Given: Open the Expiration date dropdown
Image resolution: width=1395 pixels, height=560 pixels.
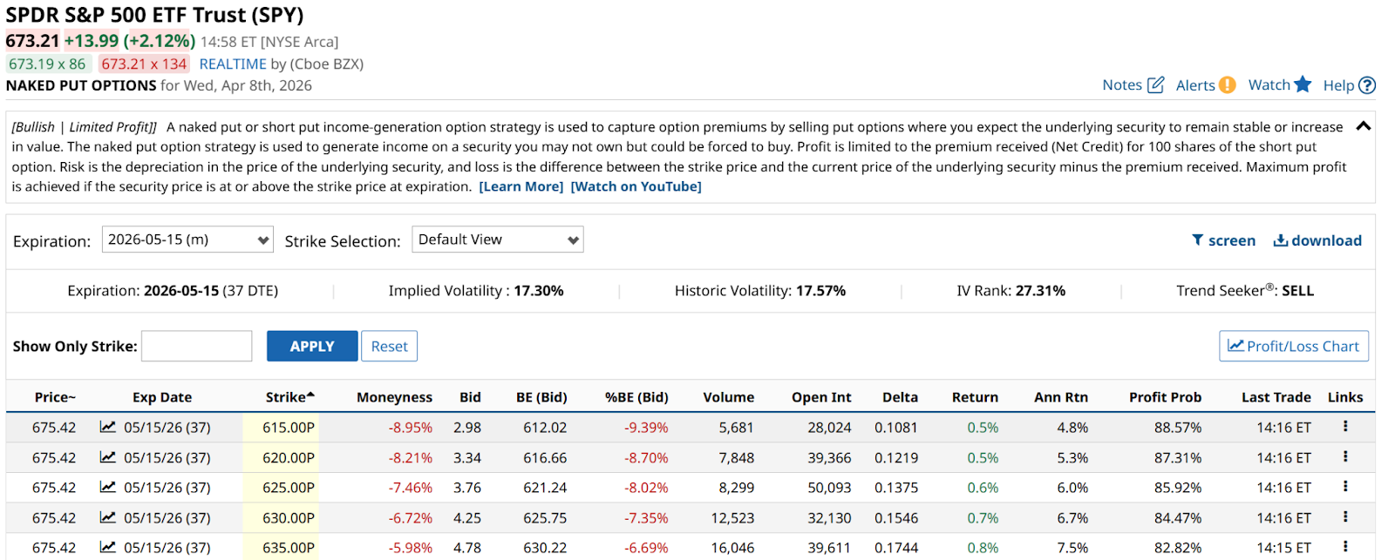Looking at the screenshot, I should [x=187, y=240].
